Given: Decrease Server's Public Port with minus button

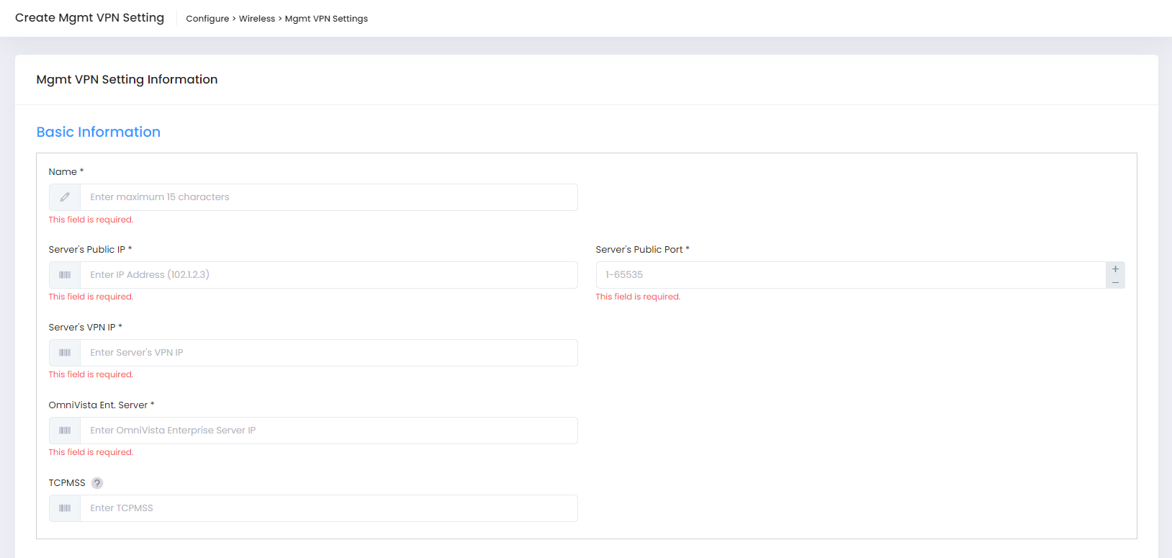Looking at the screenshot, I should tap(1115, 282).
